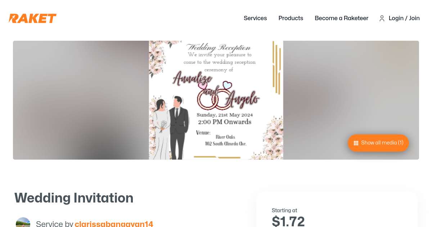The image size is (432, 227).
Task: Click the grid icon in Show all media
Action: [356, 143]
